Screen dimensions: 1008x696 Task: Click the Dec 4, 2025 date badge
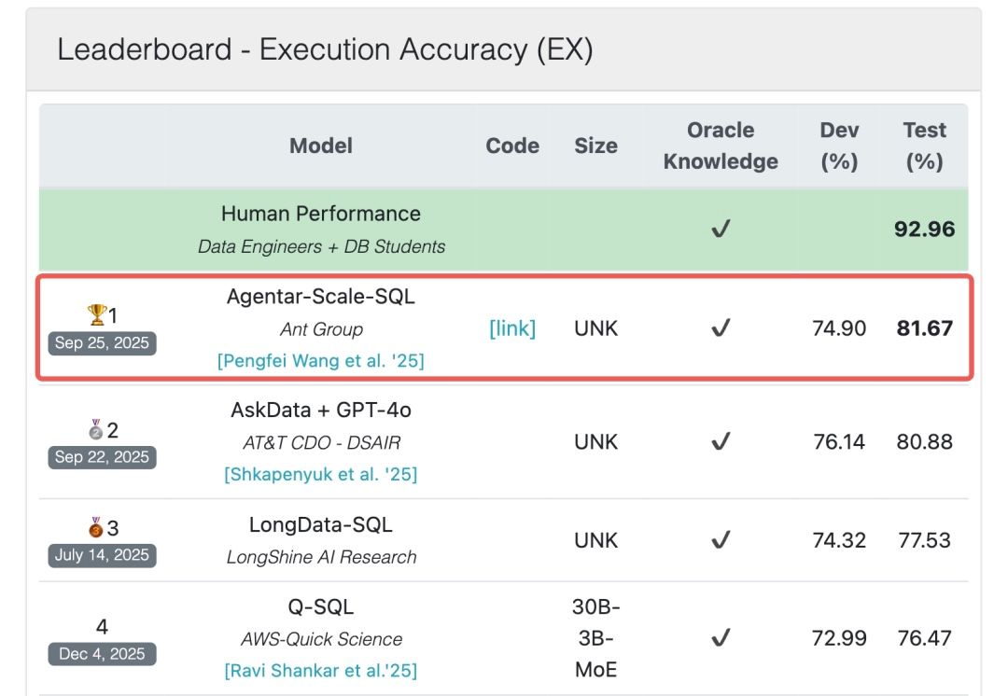[x=102, y=654]
